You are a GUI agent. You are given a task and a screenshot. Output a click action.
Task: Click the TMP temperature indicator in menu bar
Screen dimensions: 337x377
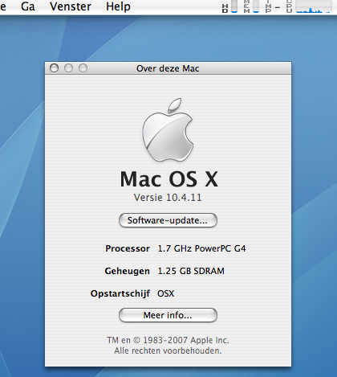click(272, 6)
